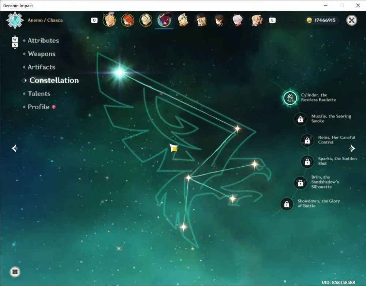Select the red-haired character portrait

click(x=127, y=20)
